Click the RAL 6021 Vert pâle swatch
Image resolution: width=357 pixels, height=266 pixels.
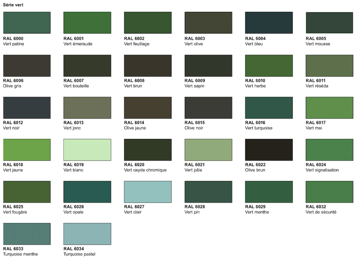click(208, 150)
